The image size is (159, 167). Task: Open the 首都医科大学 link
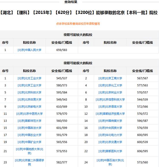click(110, 151)
